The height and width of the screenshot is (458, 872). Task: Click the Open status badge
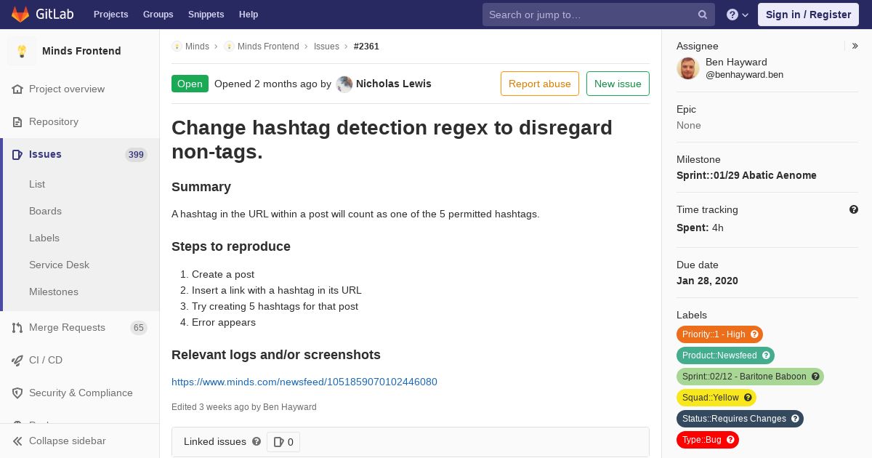point(190,84)
